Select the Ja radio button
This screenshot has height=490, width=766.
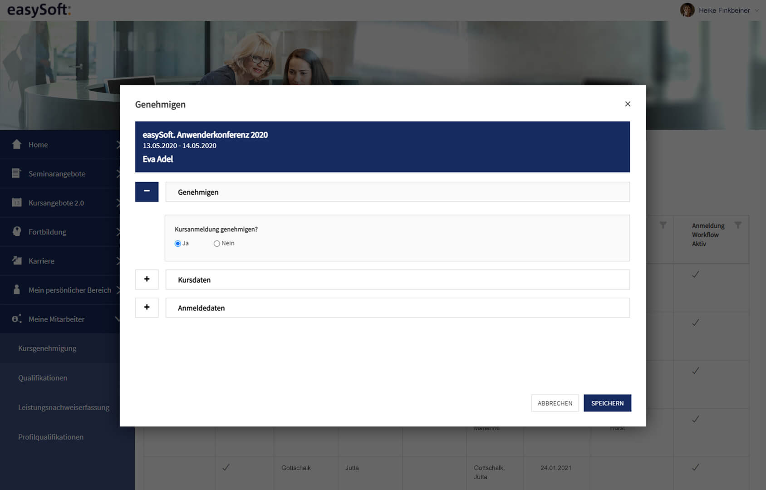178,244
